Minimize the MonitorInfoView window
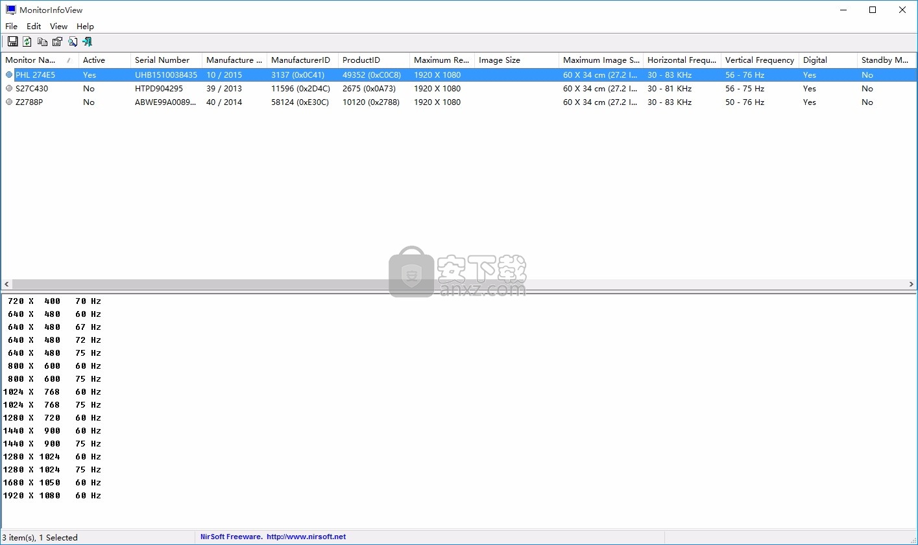Viewport: 918px width, 545px height. 843,10
